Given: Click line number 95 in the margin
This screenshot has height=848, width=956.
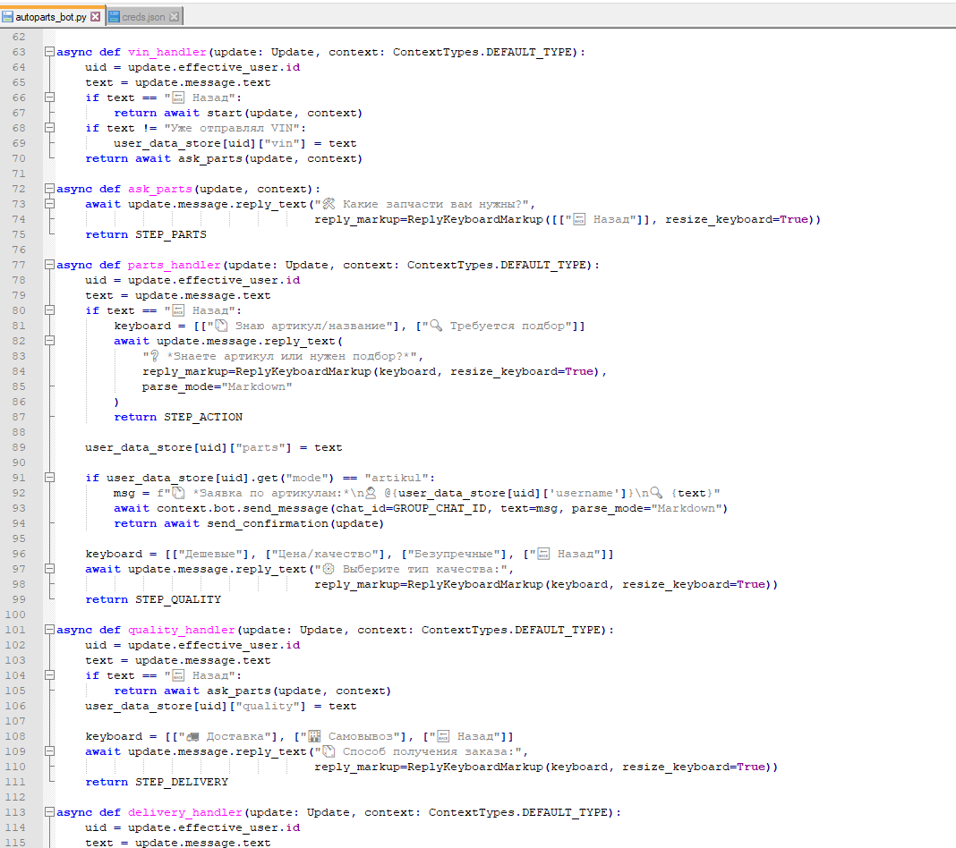Looking at the screenshot, I should 19,538.
